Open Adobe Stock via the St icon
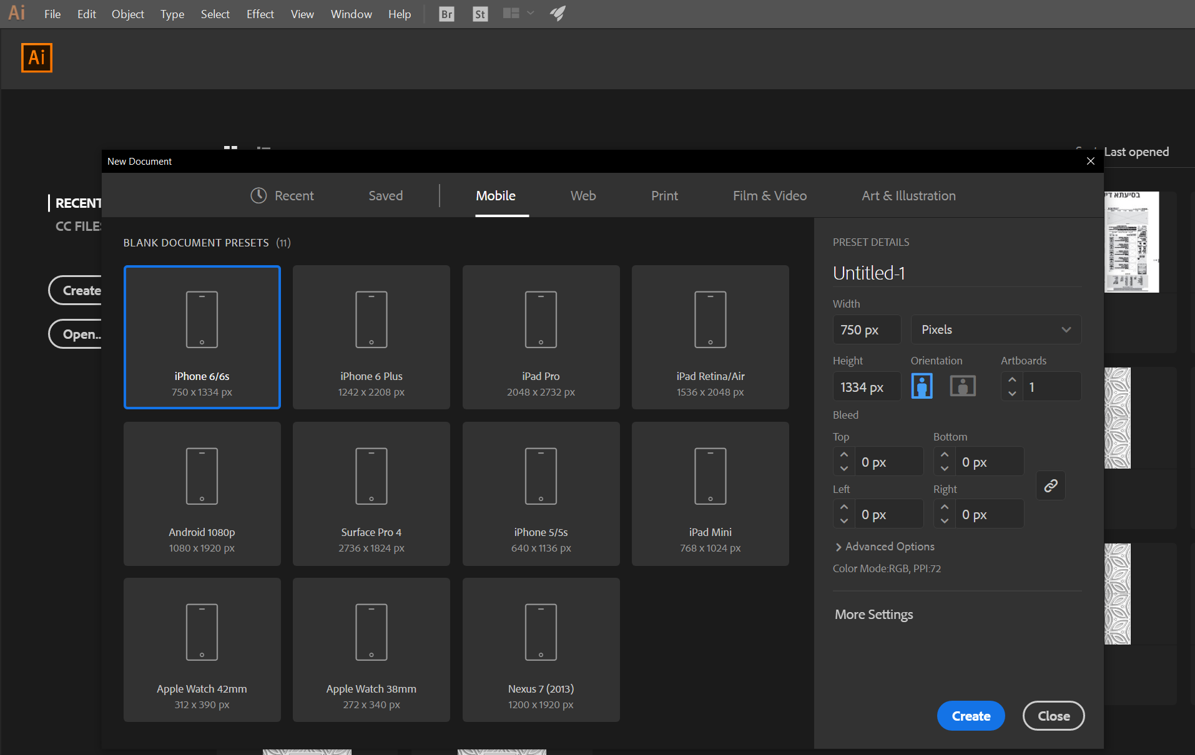1195x755 pixels. click(x=479, y=14)
